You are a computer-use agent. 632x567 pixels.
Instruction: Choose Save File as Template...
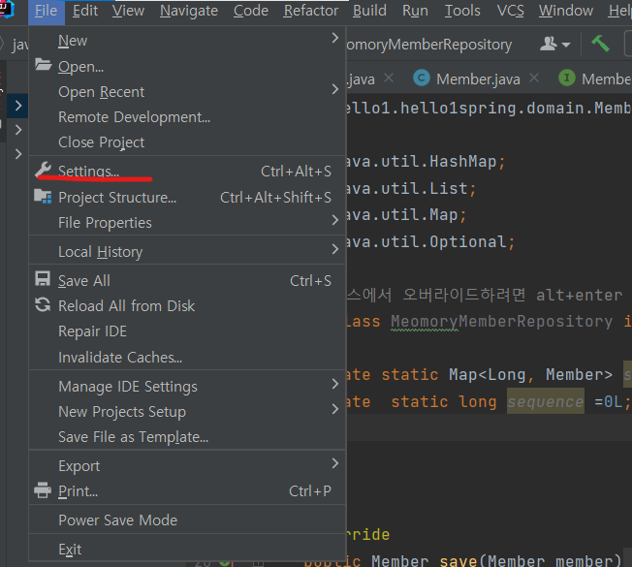tap(187, 437)
